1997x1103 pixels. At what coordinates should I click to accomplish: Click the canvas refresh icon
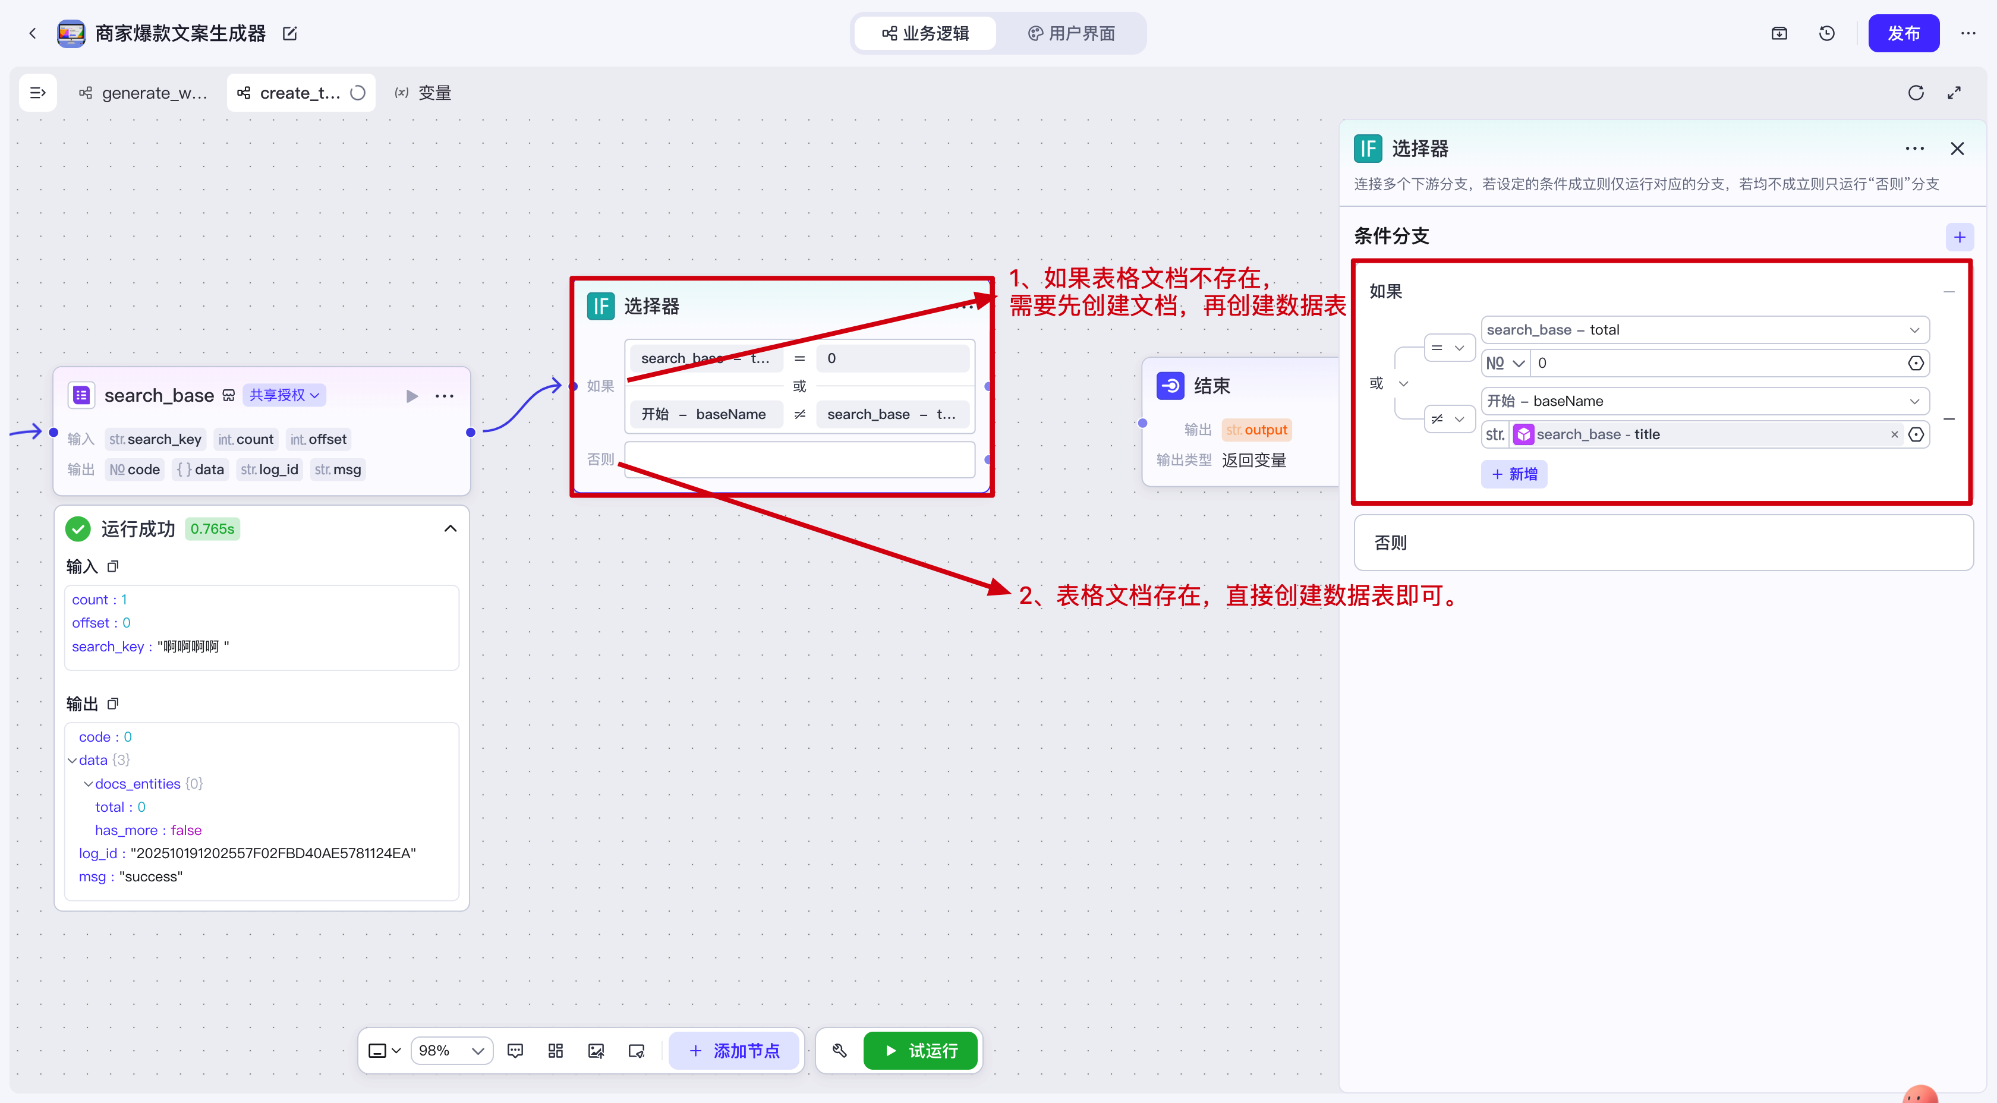coord(1916,93)
